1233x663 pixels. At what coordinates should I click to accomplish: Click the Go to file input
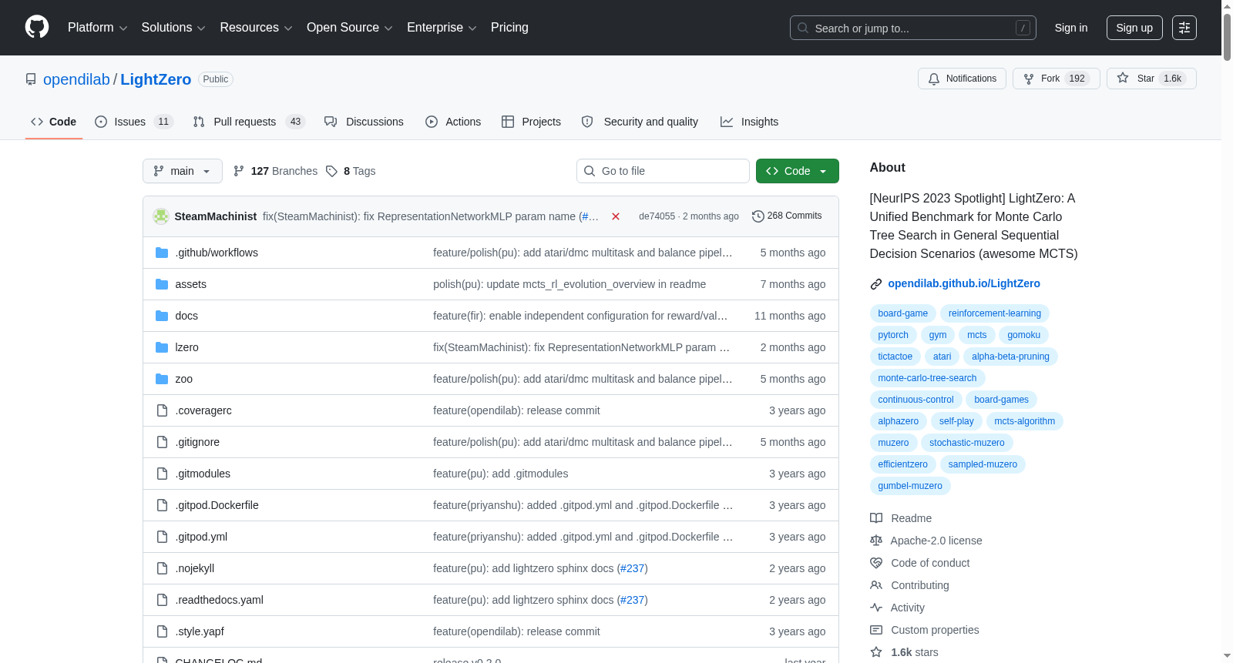coord(663,171)
